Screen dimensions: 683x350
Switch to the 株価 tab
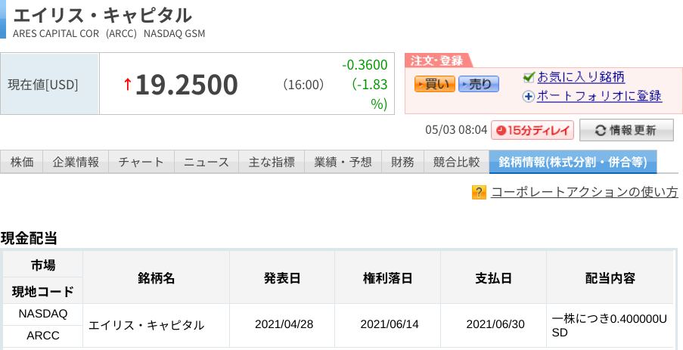[x=22, y=162]
